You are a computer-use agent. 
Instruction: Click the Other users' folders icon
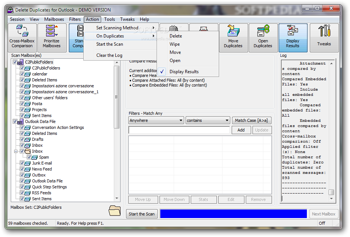click(28, 98)
